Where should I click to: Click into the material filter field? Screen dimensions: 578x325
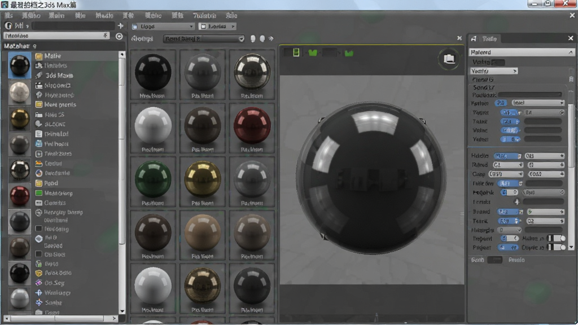coord(56,36)
